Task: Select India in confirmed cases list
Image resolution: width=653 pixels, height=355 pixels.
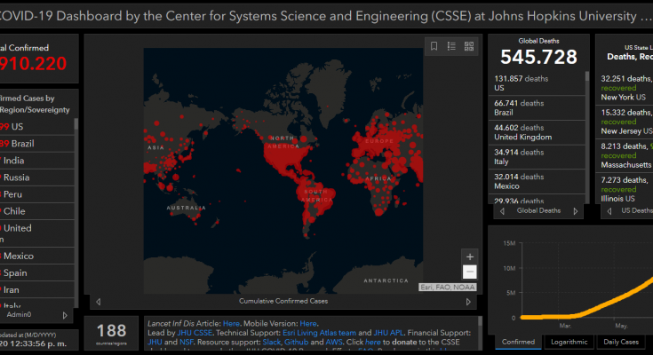Action: pyautogui.click(x=37, y=161)
